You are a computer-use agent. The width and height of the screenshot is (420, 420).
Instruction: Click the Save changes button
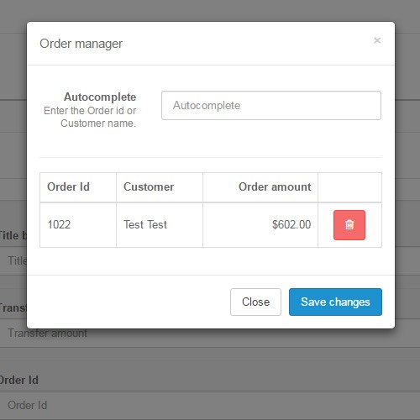(x=335, y=302)
